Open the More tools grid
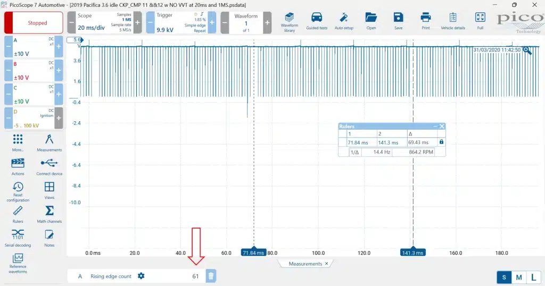 tap(18, 142)
